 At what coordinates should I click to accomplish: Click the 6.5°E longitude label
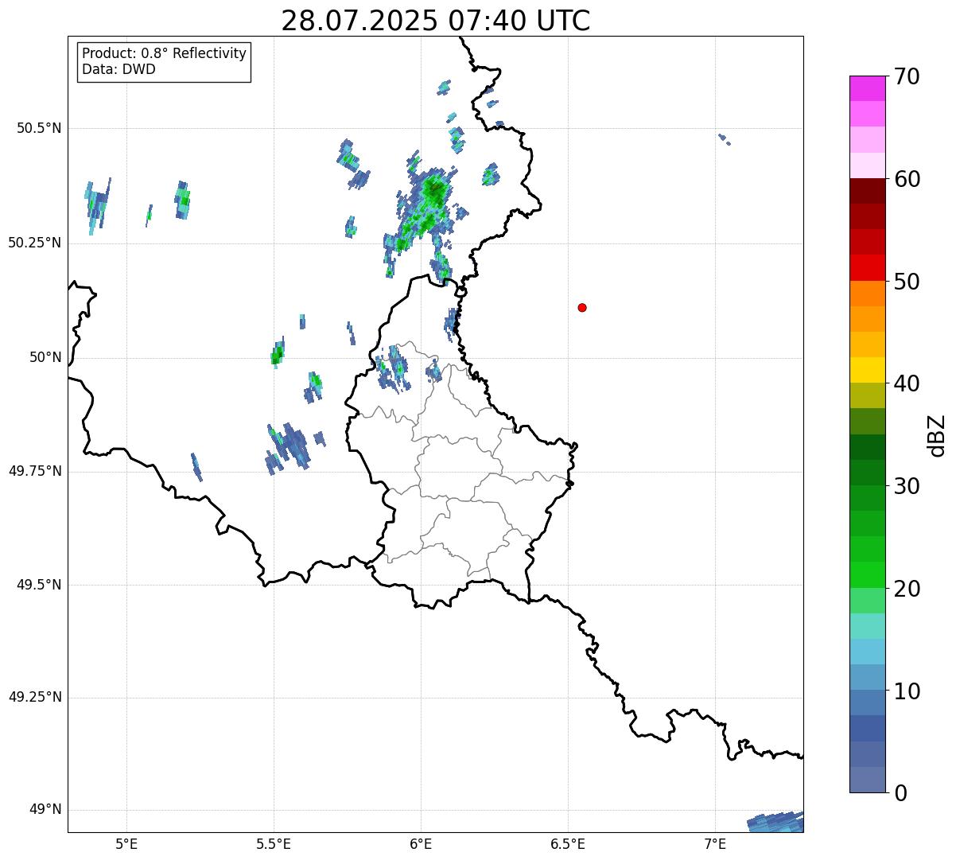(x=568, y=843)
